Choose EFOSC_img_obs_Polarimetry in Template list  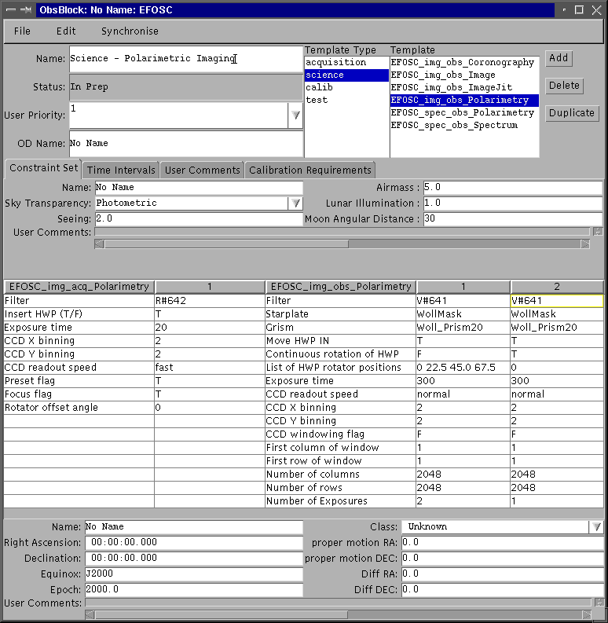coord(464,100)
